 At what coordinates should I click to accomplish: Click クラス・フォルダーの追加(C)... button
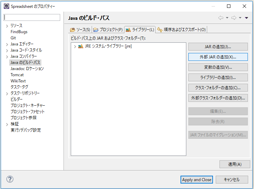218,88
